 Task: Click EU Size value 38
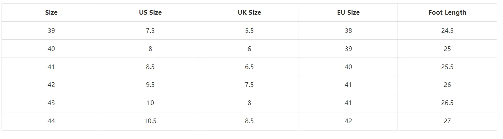348,31
